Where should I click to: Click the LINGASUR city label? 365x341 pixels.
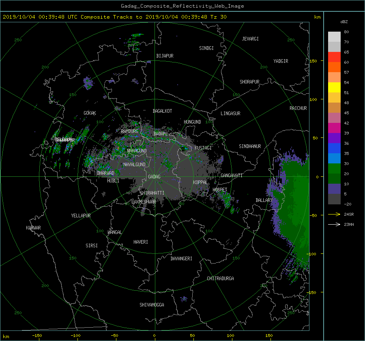click(230, 114)
